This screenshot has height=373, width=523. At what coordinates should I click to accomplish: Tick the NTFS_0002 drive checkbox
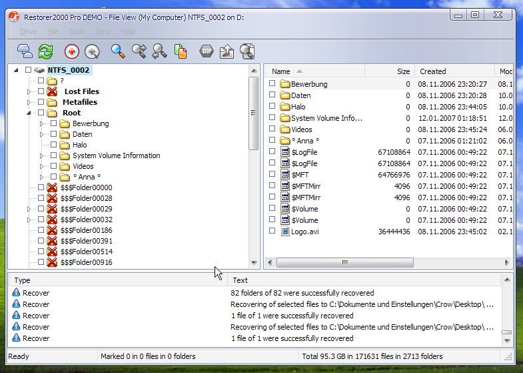tap(29, 70)
